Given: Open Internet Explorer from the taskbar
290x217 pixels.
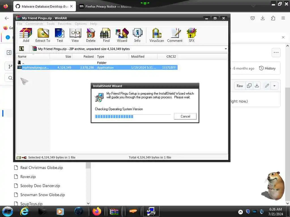Looking at the screenshot, I should pyautogui.click(x=24, y=211).
